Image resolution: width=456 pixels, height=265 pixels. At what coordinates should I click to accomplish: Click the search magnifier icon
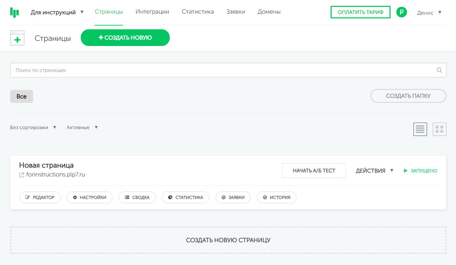(439, 70)
